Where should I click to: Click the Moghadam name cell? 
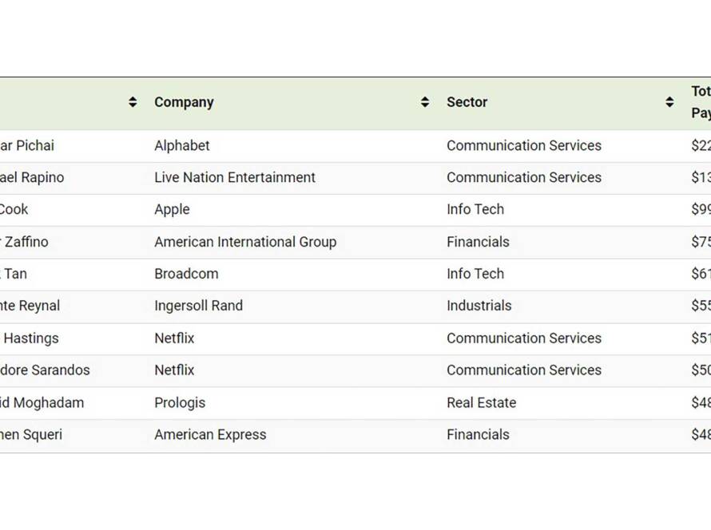tap(42, 403)
